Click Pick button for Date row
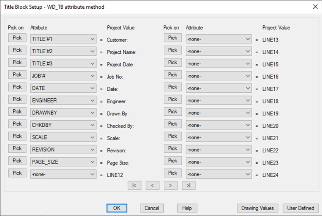This screenshot has height=216, width=322. click(17, 87)
